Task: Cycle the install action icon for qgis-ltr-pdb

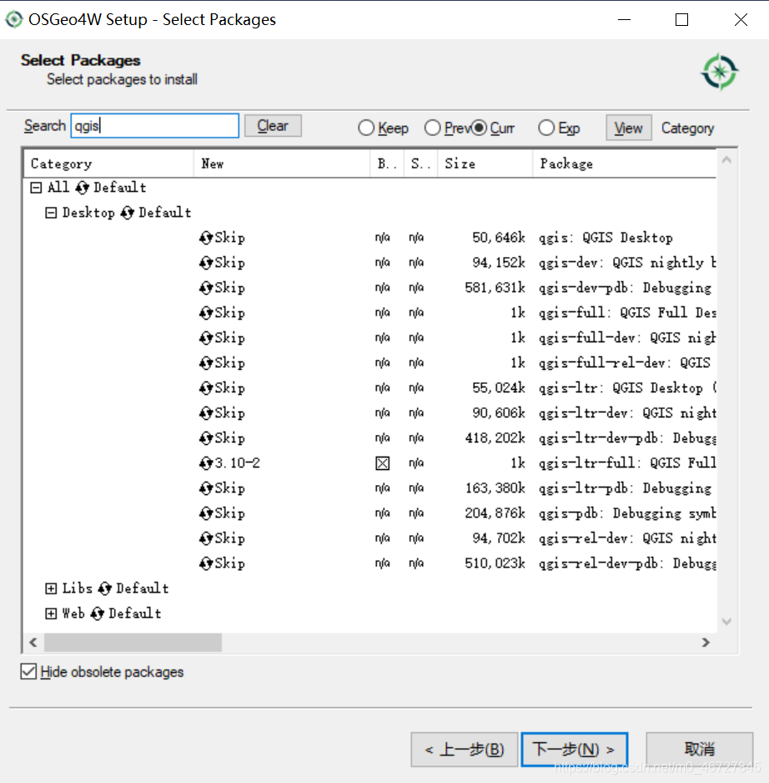Action: (x=206, y=488)
